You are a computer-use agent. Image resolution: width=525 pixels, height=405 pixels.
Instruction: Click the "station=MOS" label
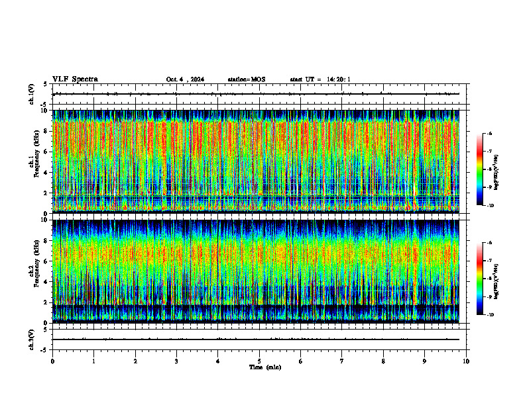click(x=247, y=79)
